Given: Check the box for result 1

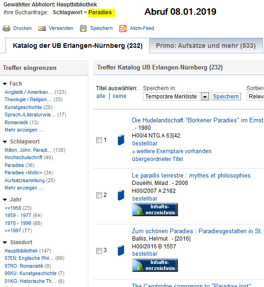Looking at the screenshot, I should pos(99,140).
